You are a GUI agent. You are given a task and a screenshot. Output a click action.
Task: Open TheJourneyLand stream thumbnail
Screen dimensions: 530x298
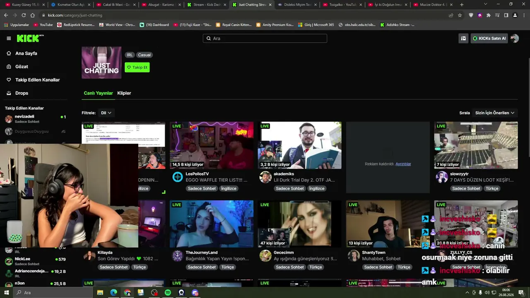212,224
